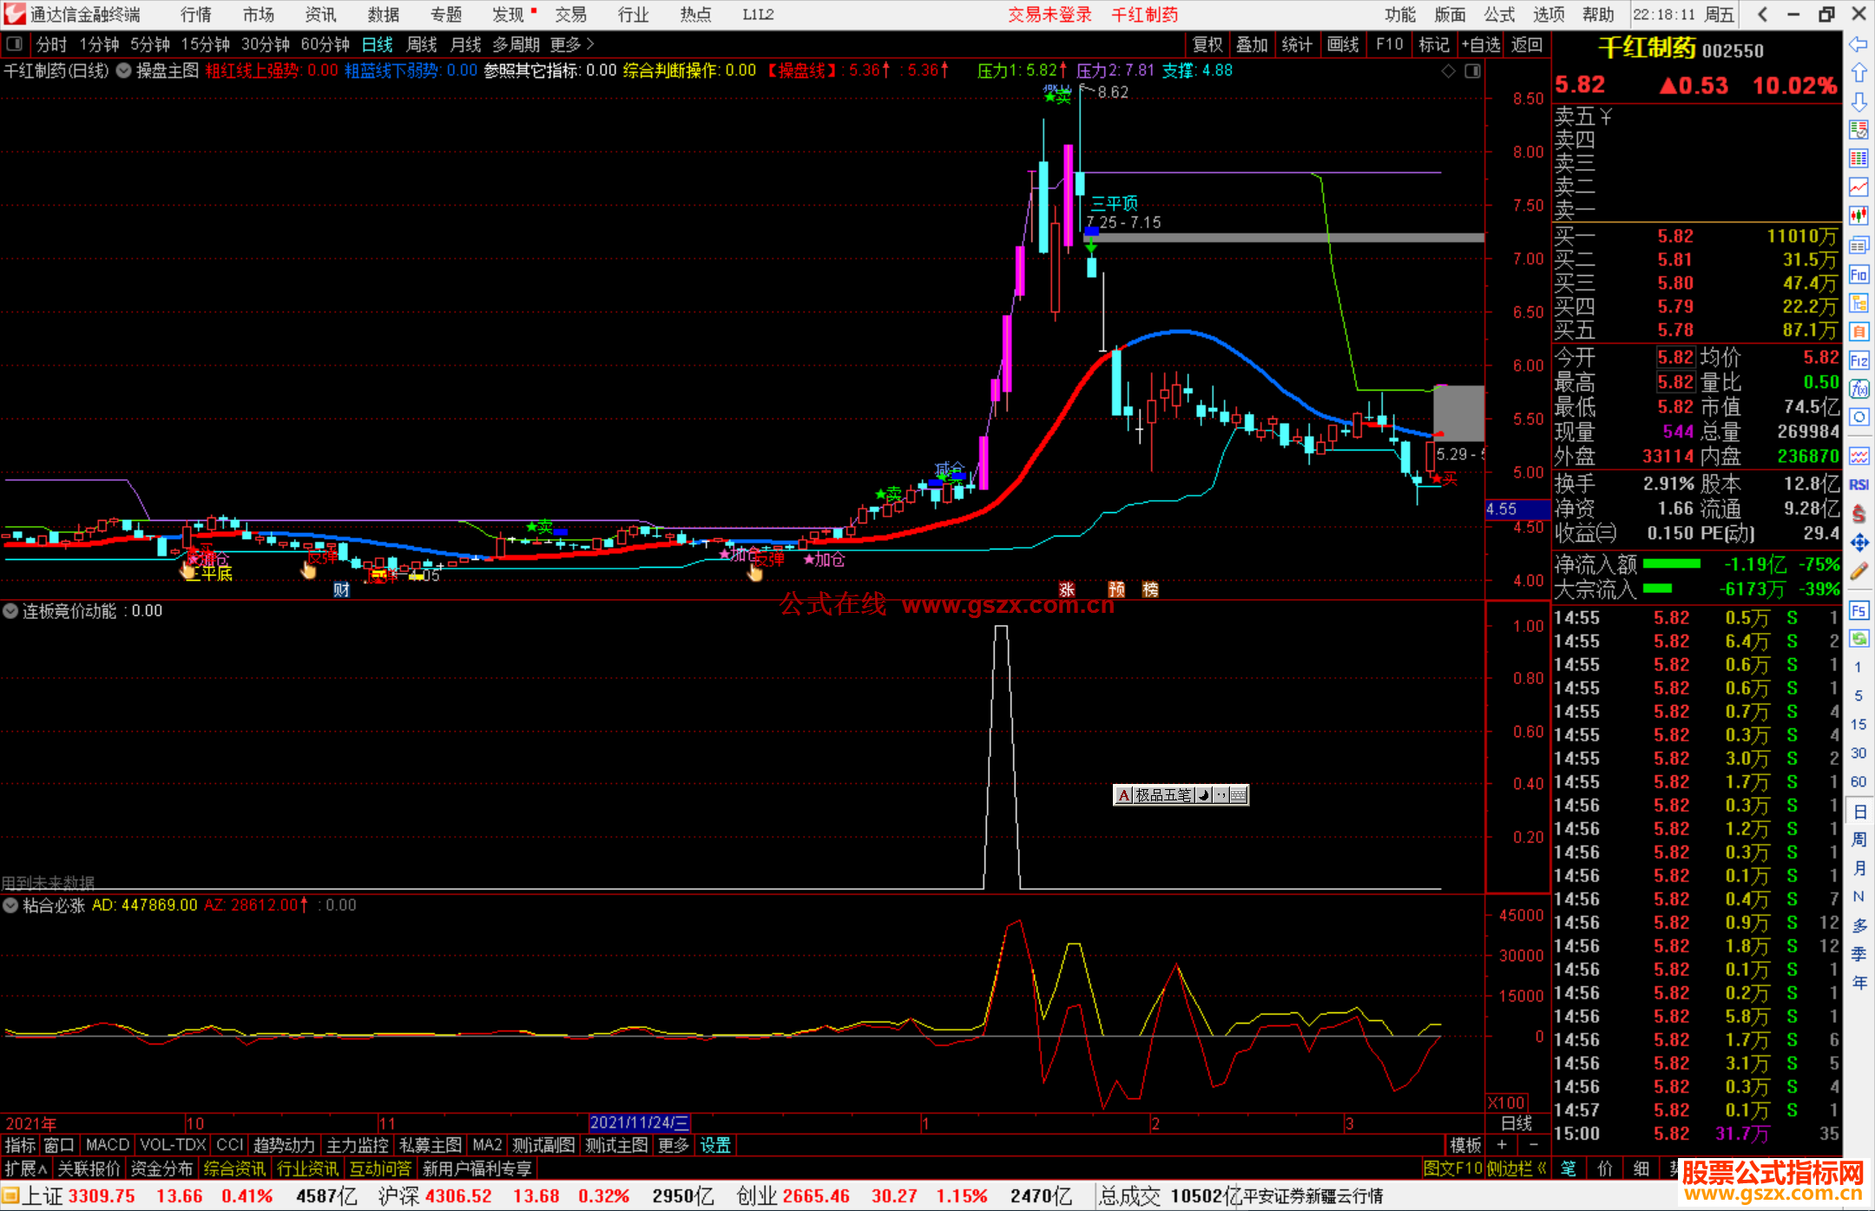
Task: Toggle the 连板竞价动能 indicator round button
Action: click(x=10, y=611)
